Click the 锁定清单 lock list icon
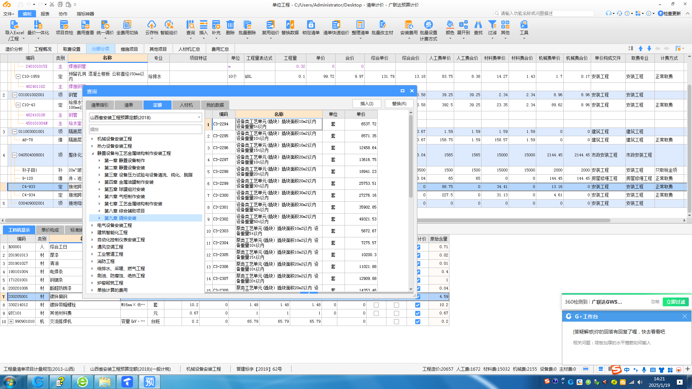The height and width of the screenshot is (389, 692). click(x=311, y=25)
